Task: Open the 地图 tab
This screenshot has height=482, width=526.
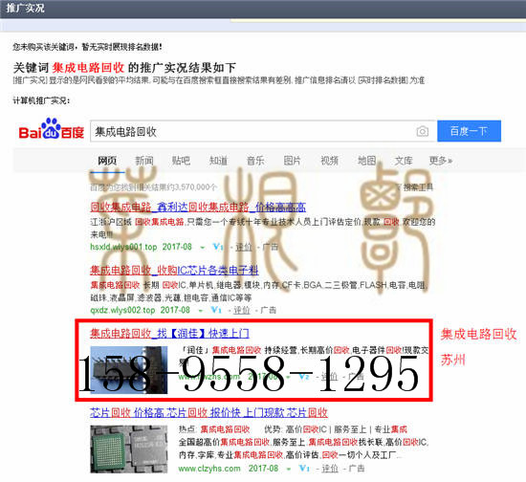Action: point(366,161)
